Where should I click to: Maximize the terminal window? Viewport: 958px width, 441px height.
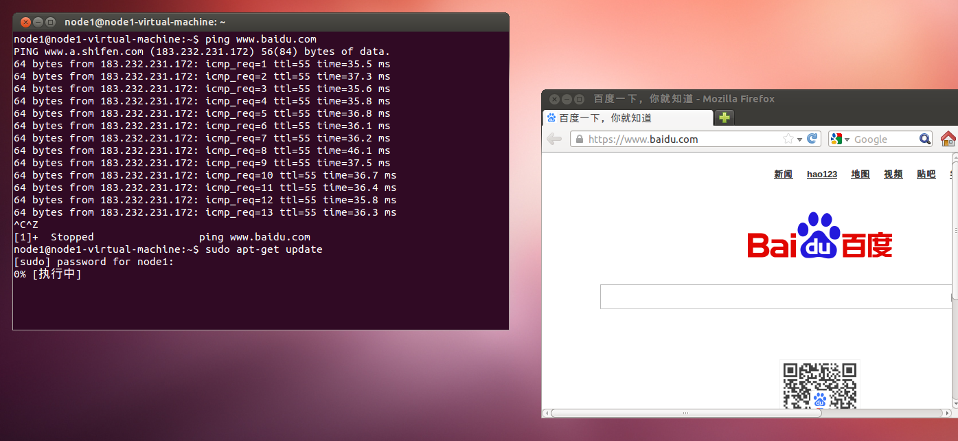51,22
